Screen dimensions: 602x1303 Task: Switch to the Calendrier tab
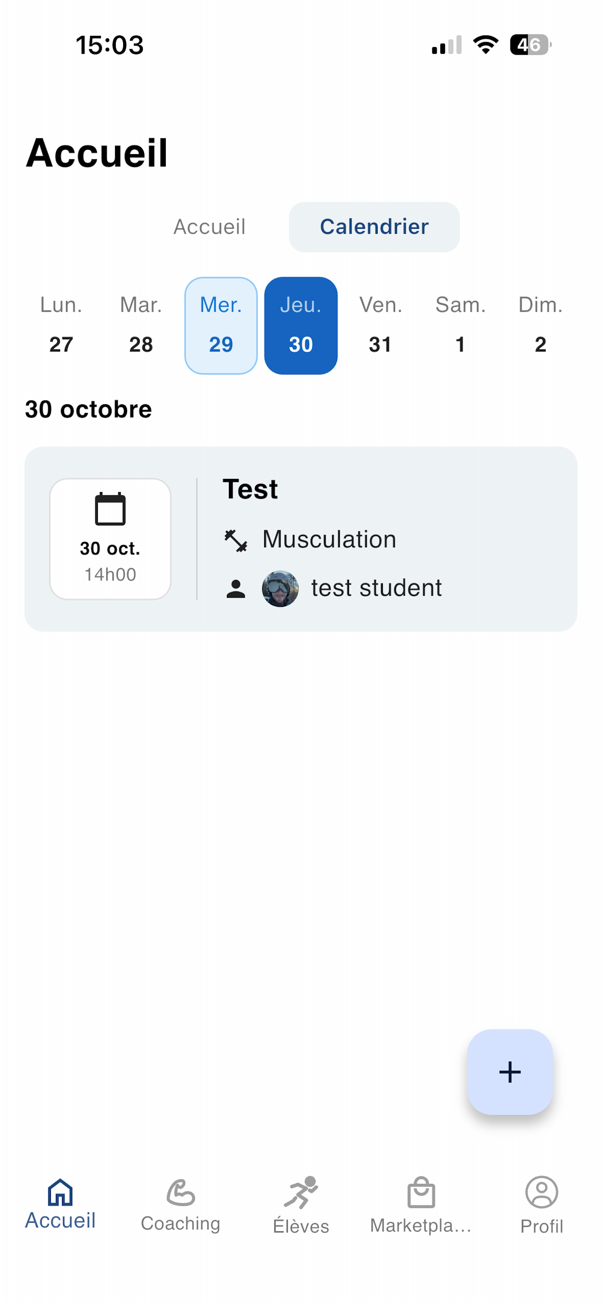(x=374, y=226)
